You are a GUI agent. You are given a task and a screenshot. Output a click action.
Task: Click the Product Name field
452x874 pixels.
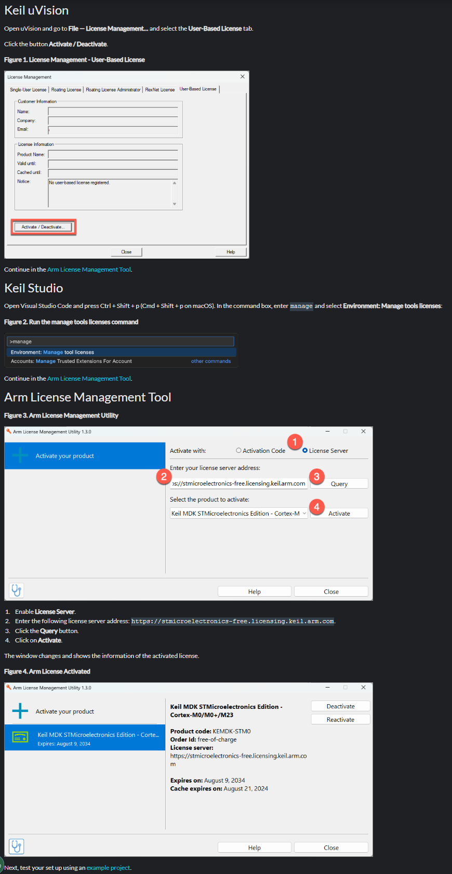(x=113, y=154)
